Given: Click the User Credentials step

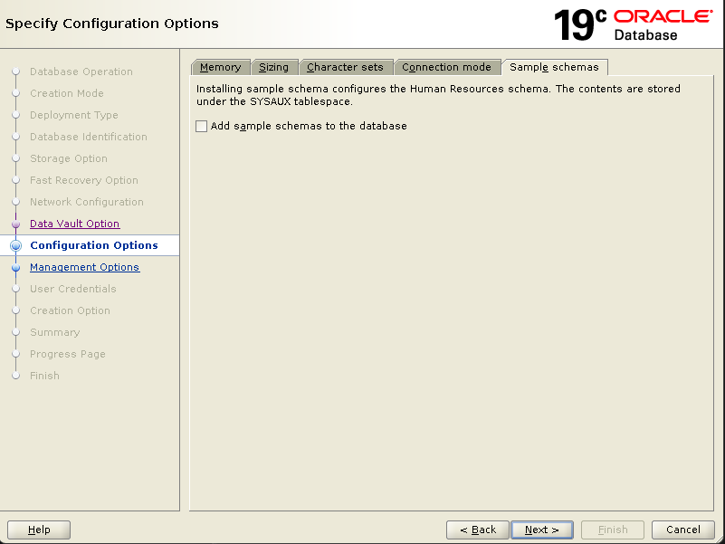Looking at the screenshot, I should click(x=73, y=289).
